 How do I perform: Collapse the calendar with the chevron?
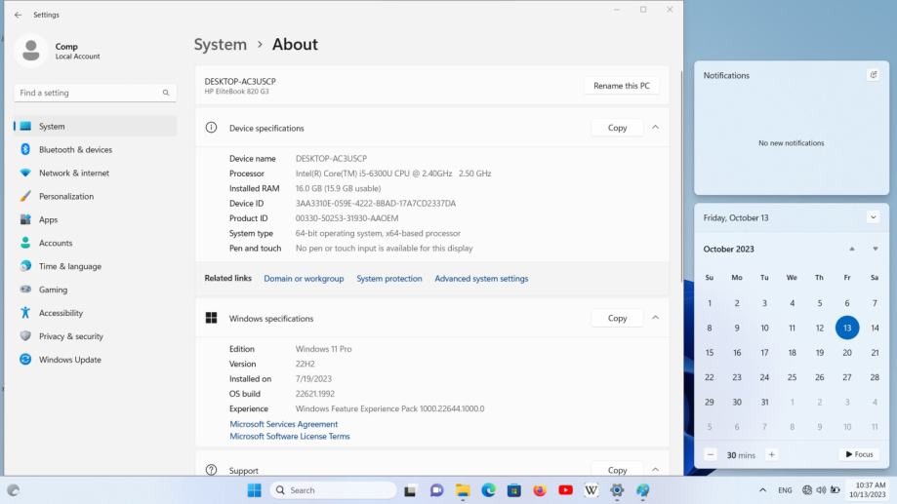[x=873, y=217]
